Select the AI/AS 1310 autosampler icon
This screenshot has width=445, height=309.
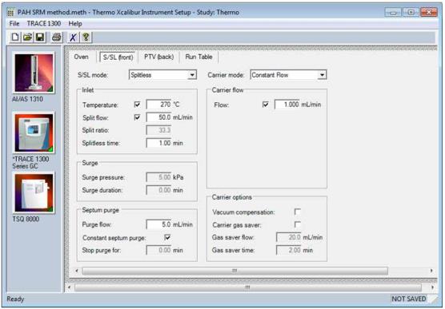pos(34,73)
